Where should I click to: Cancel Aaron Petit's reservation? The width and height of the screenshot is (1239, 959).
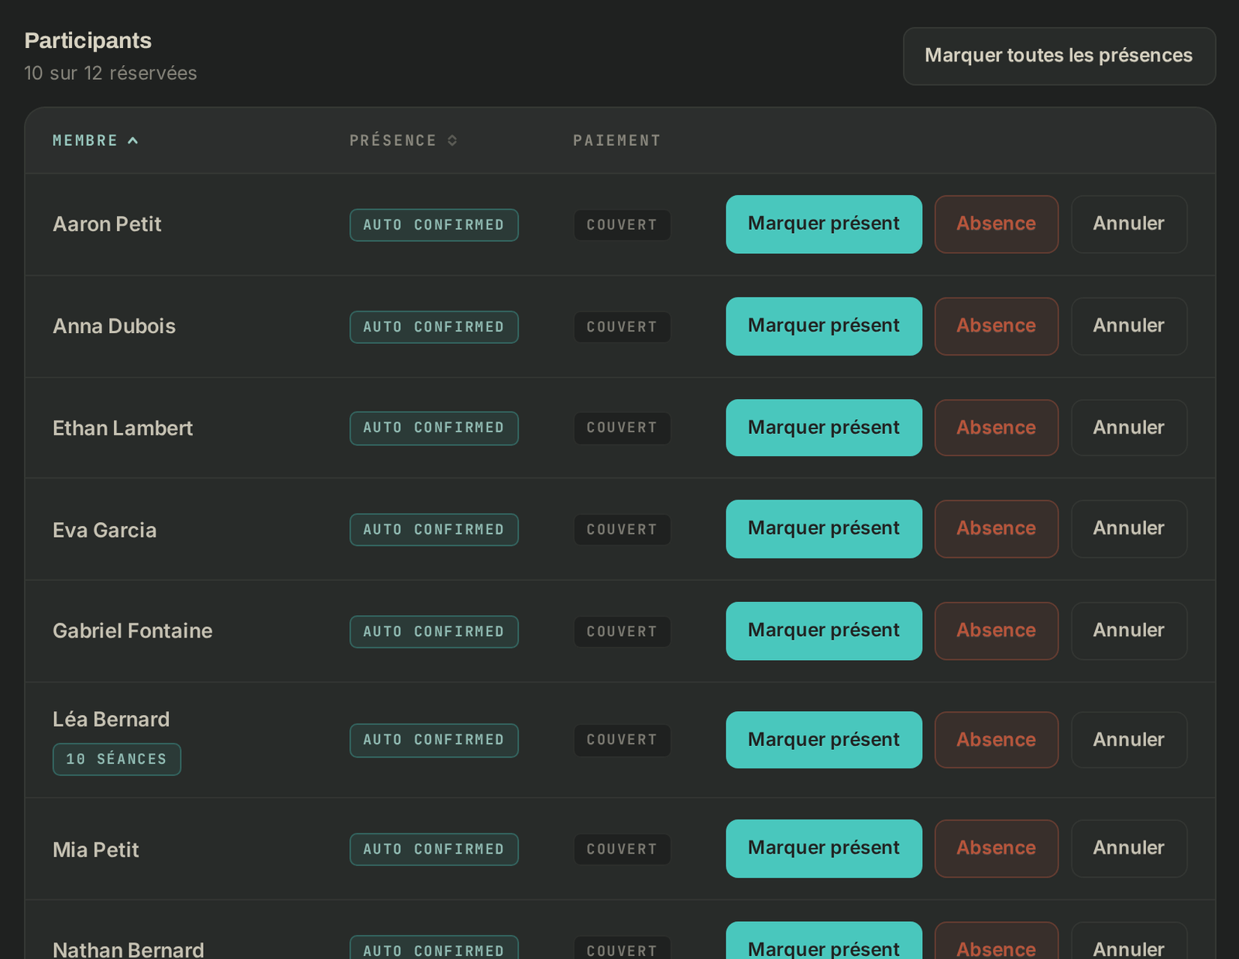(x=1129, y=224)
